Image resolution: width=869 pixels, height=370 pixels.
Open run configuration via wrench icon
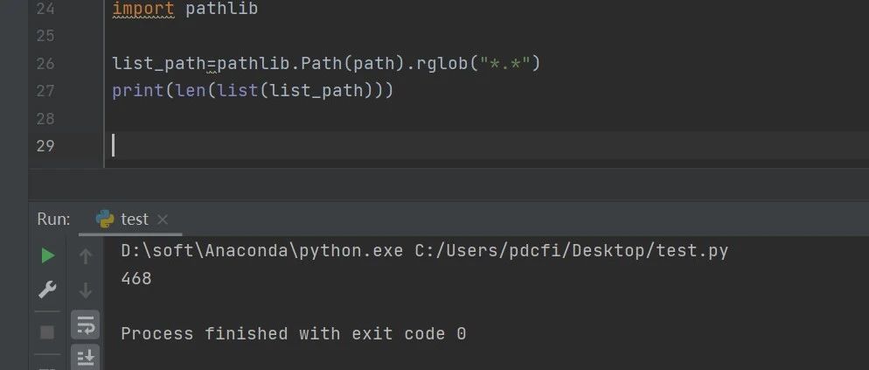(x=47, y=290)
